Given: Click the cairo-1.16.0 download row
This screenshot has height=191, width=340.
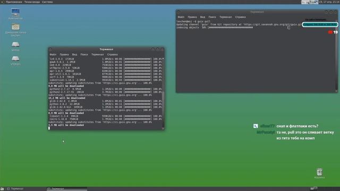Looking at the screenshot, I should [x=106, y=119].
